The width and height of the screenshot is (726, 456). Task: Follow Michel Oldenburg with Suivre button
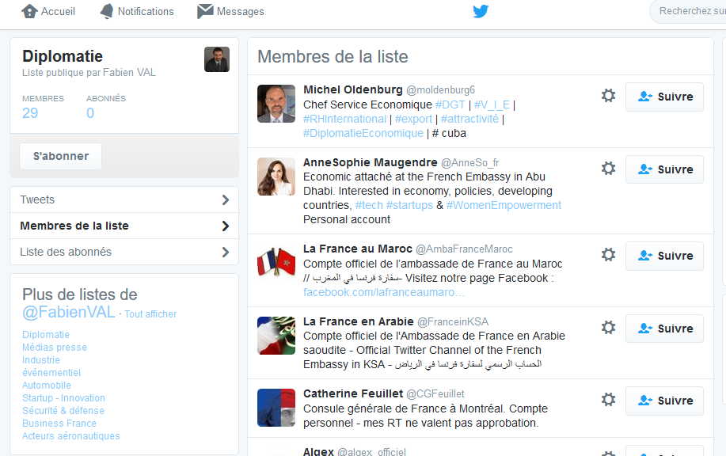664,97
